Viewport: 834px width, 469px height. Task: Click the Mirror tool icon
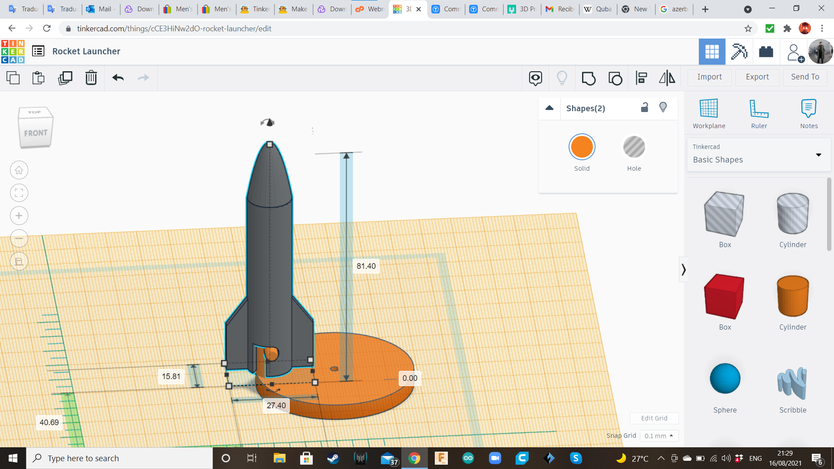[667, 78]
